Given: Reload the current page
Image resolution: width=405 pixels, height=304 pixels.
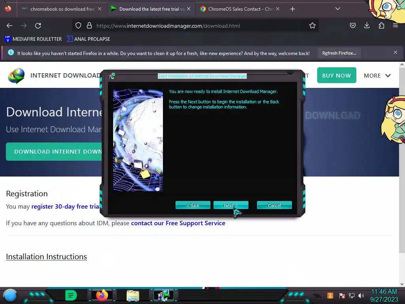Looking at the screenshot, I should 38,26.
